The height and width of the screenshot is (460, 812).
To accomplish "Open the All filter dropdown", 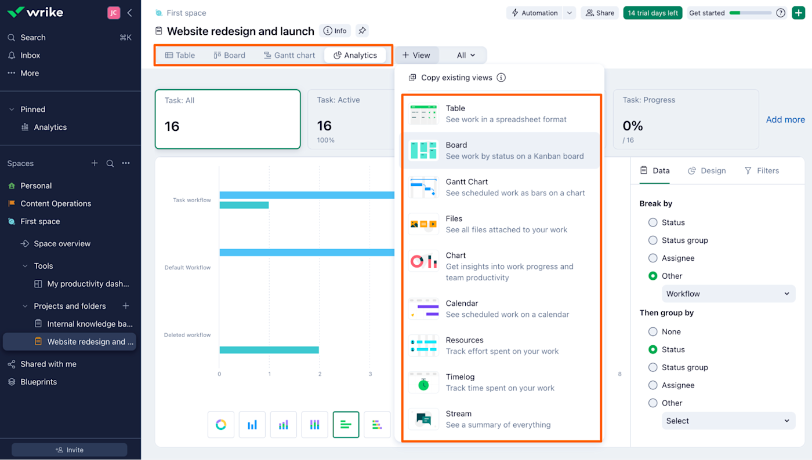I will 466,55.
